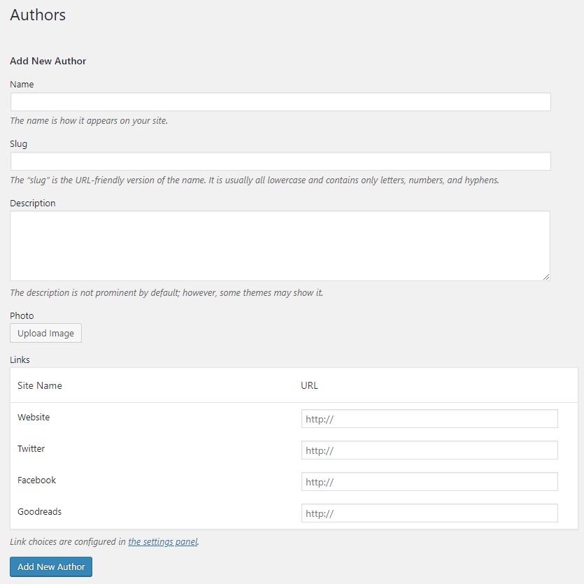This screenshot has height=584, width=584.
Task: Click the Facebook row label
Action: (x=36, y=480)
